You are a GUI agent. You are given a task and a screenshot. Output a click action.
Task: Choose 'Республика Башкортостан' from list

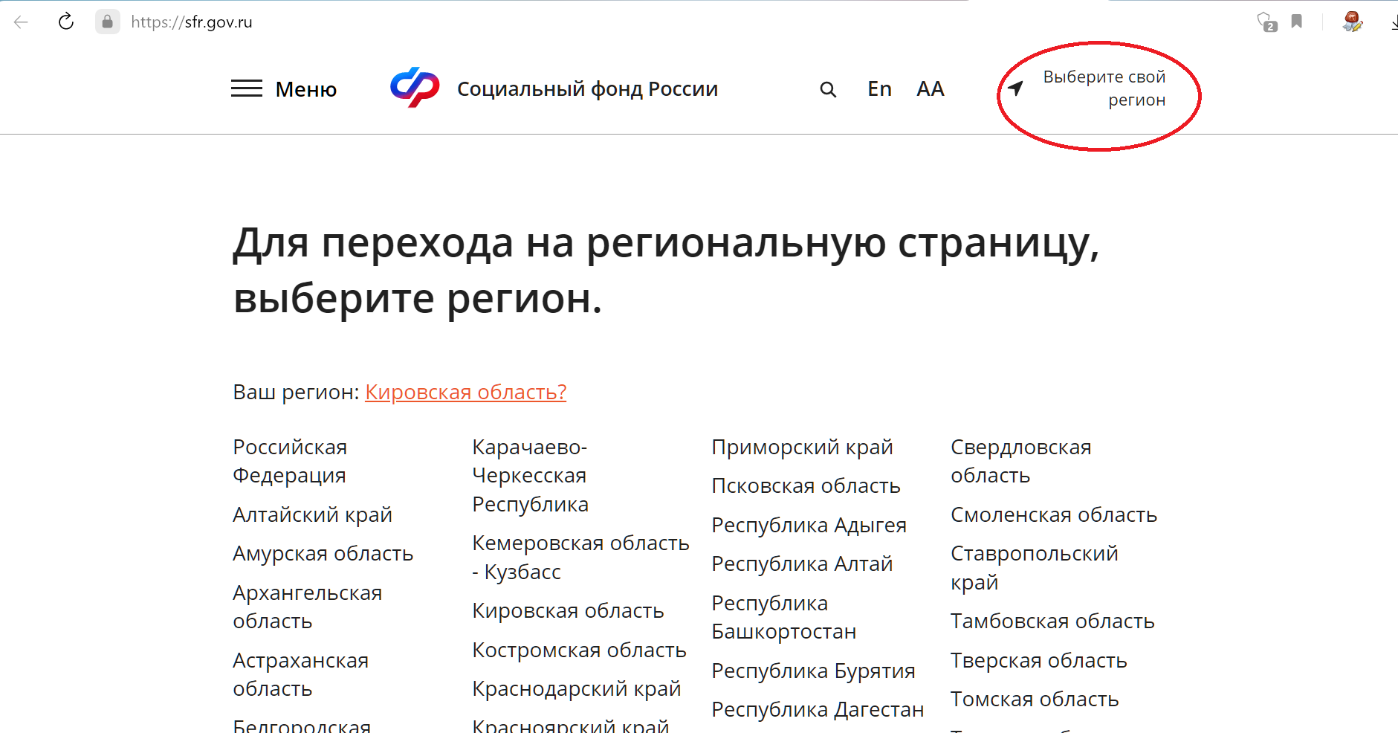pyautogui.click(x=783, y=617)
